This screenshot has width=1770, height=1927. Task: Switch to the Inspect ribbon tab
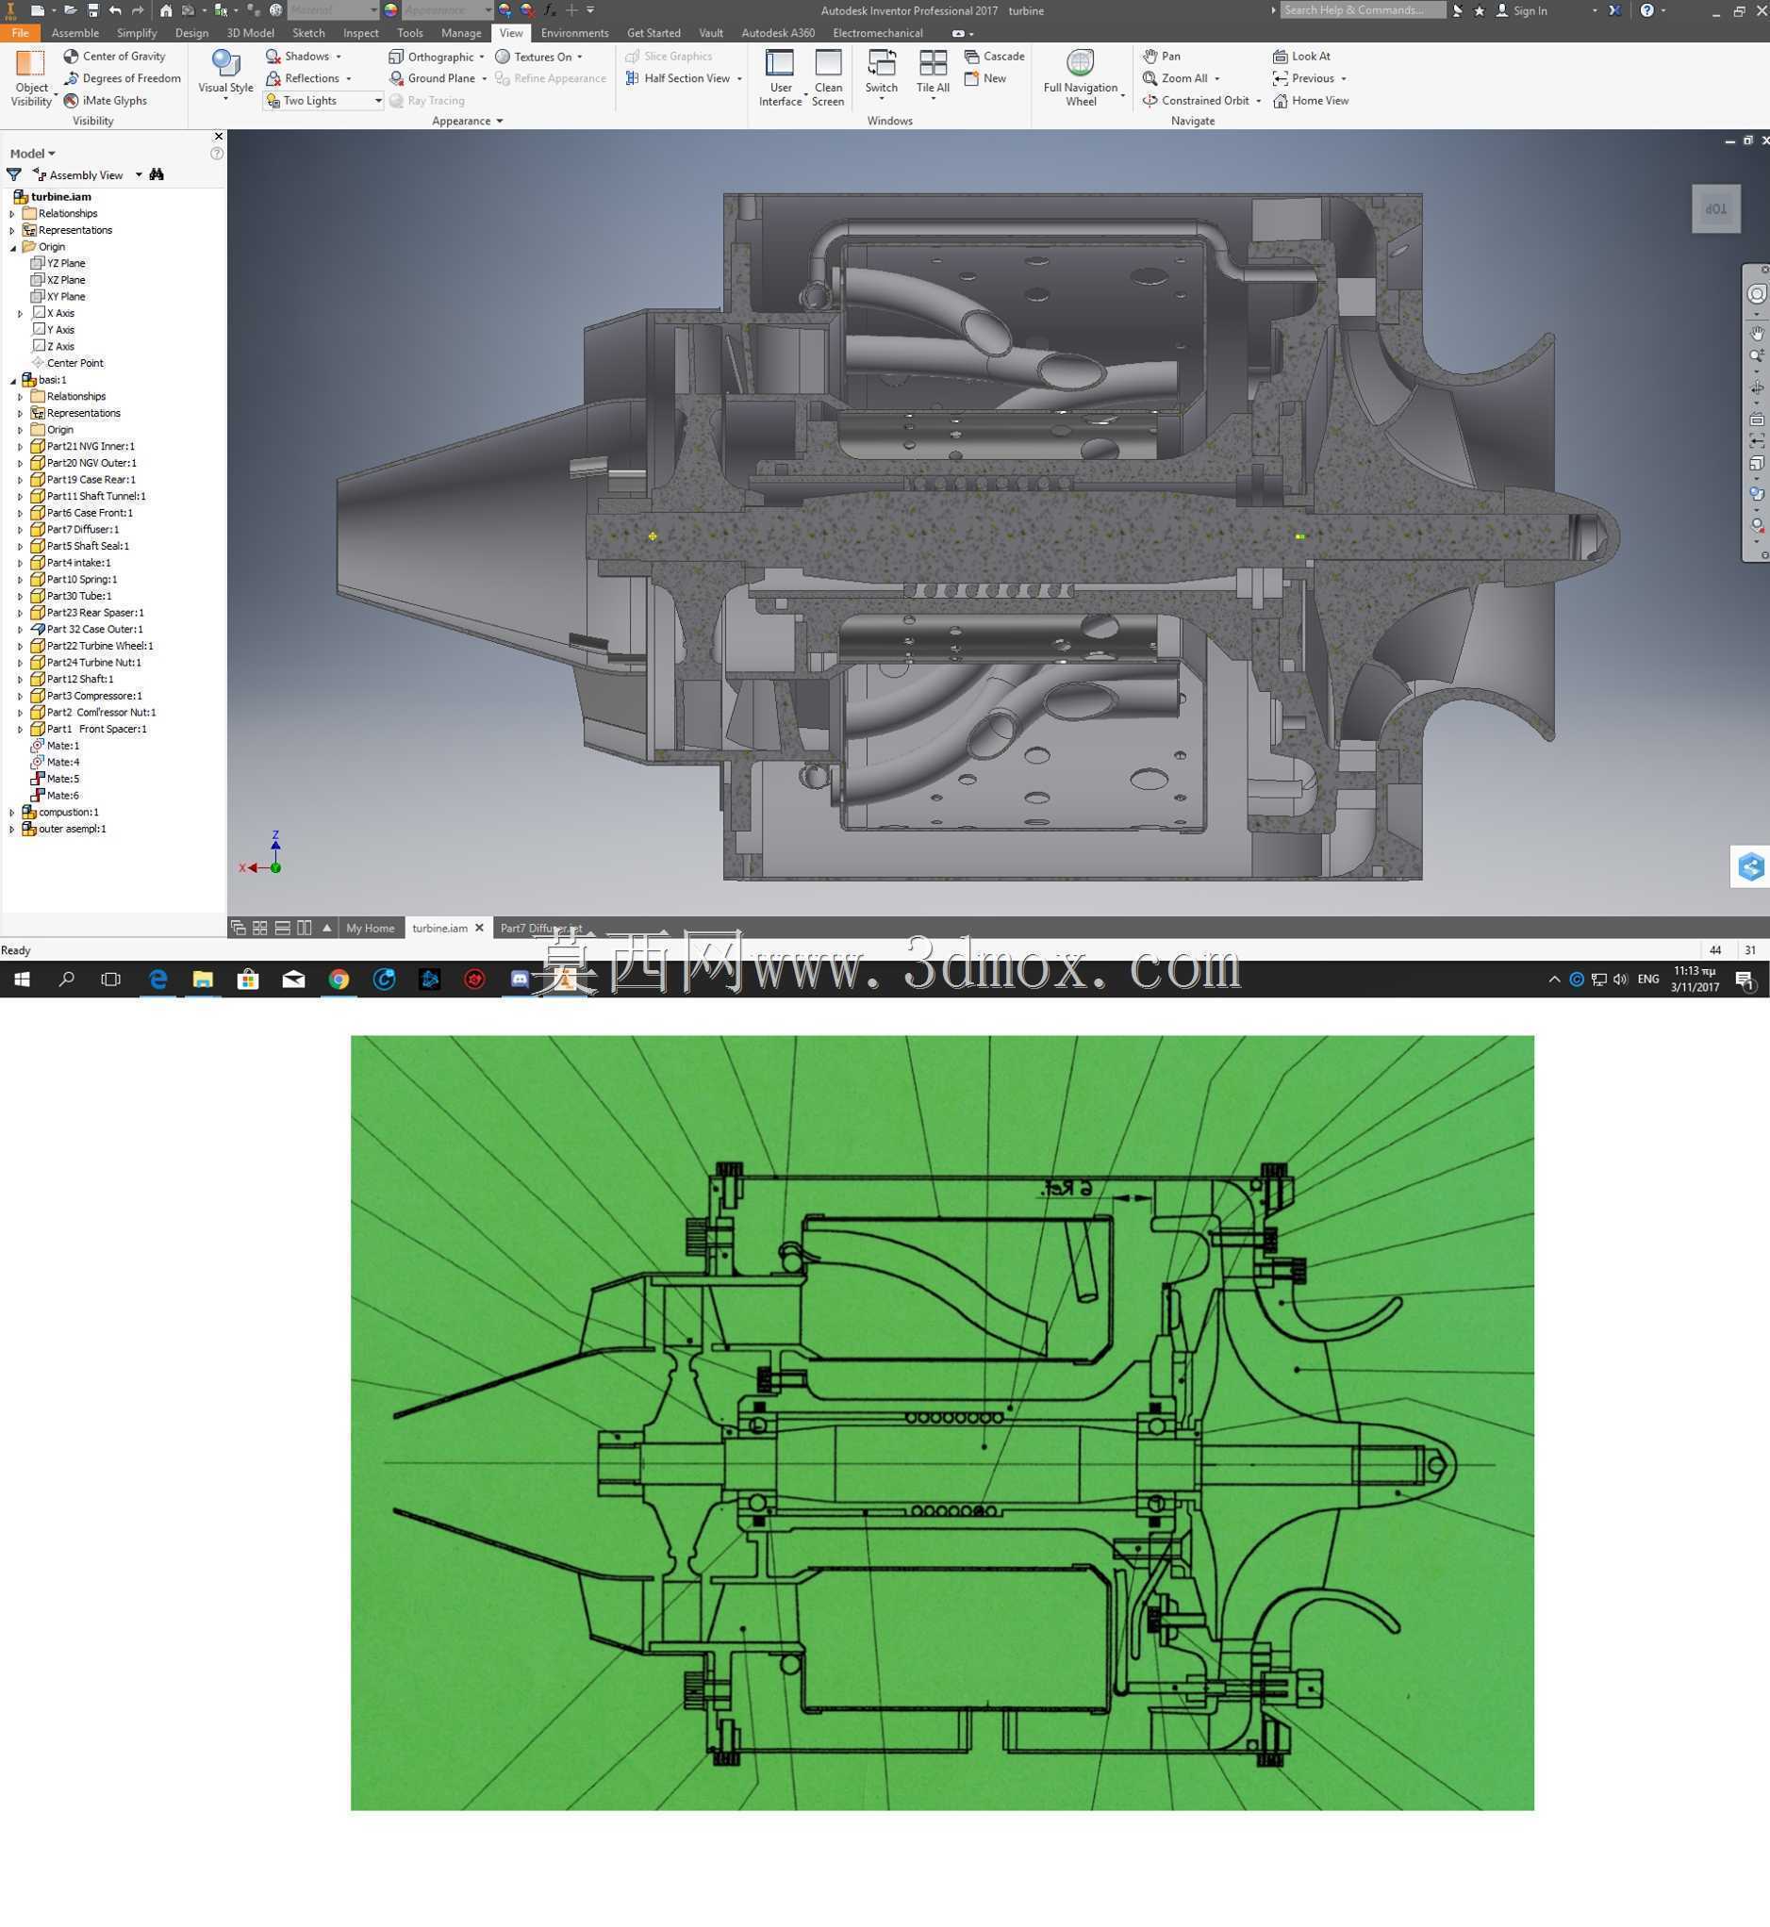[361, 33]
